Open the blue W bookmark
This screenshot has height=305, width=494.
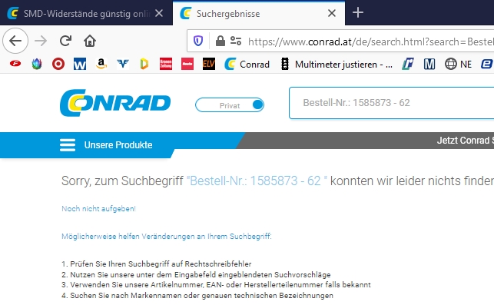[80, 64]
